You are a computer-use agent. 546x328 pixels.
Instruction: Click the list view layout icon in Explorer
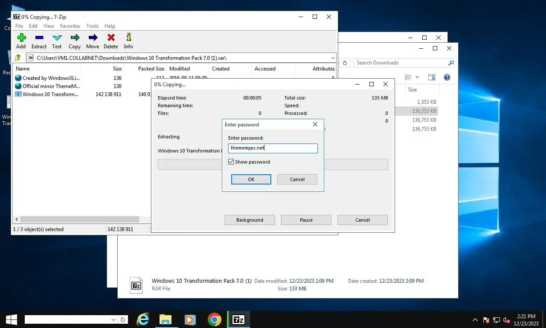408,77
